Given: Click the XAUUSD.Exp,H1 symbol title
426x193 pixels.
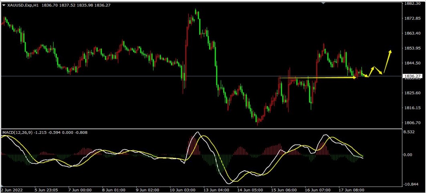Looking at the screenshot, I should tap(23, 5).
